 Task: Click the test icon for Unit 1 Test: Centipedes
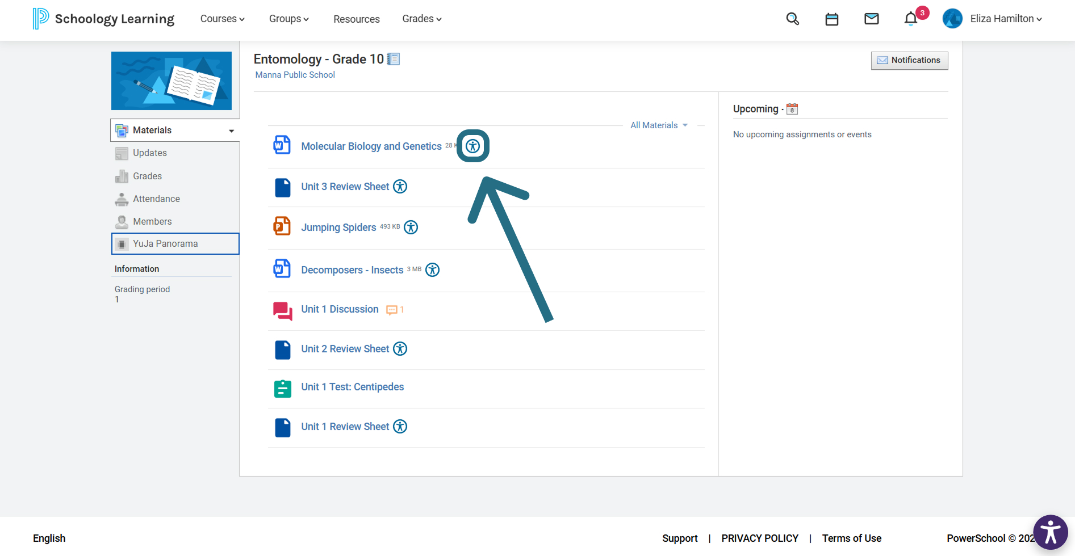coord(283,389)
